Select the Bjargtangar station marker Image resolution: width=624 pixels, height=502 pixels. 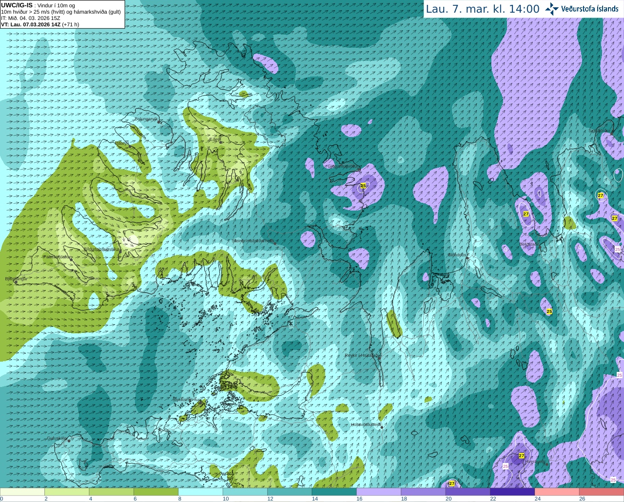(x=16, y=282)
